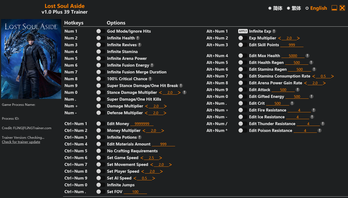Toggle Infinite Fusion Merge Duration

coord(101,72)
